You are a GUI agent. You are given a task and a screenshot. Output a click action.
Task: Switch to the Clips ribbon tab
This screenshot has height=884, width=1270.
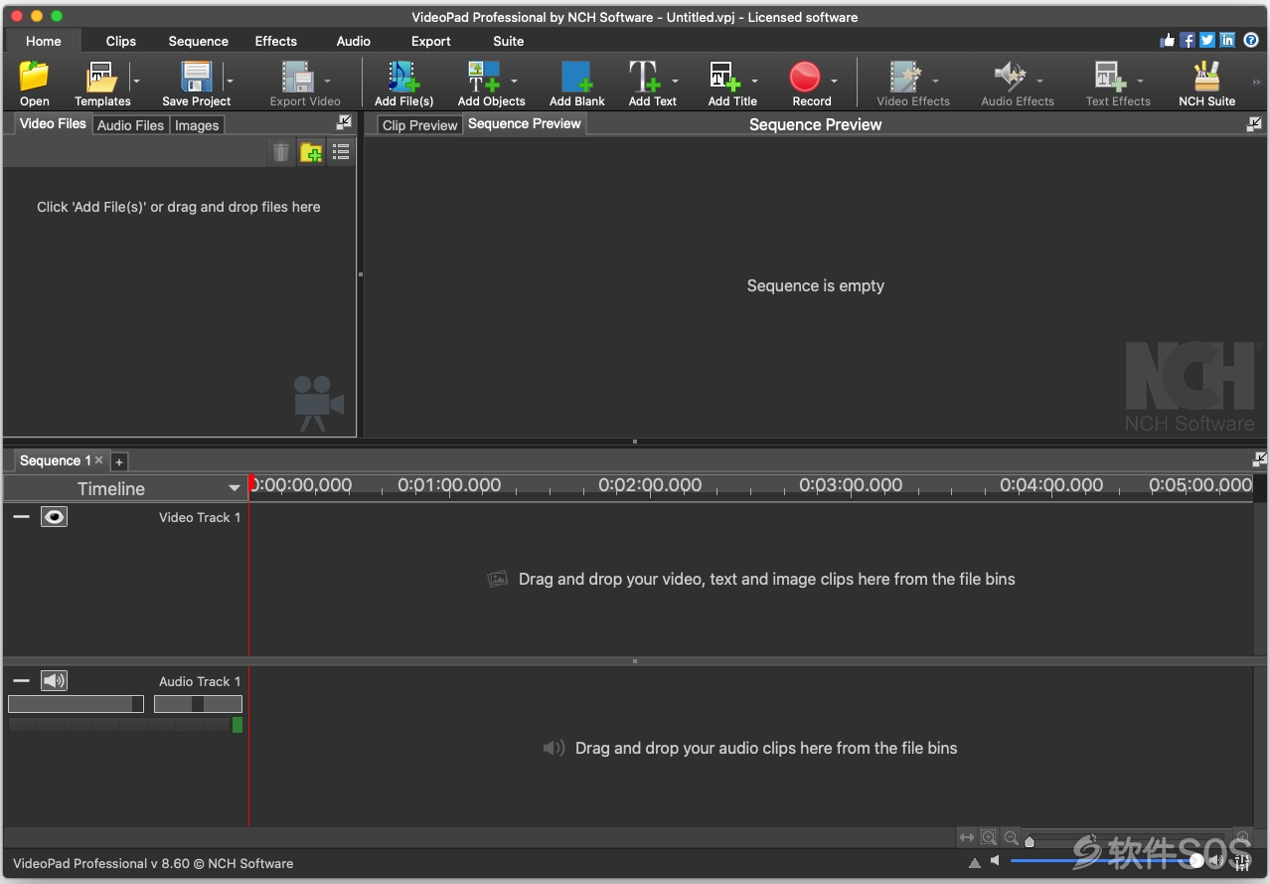tap(121, 41)
